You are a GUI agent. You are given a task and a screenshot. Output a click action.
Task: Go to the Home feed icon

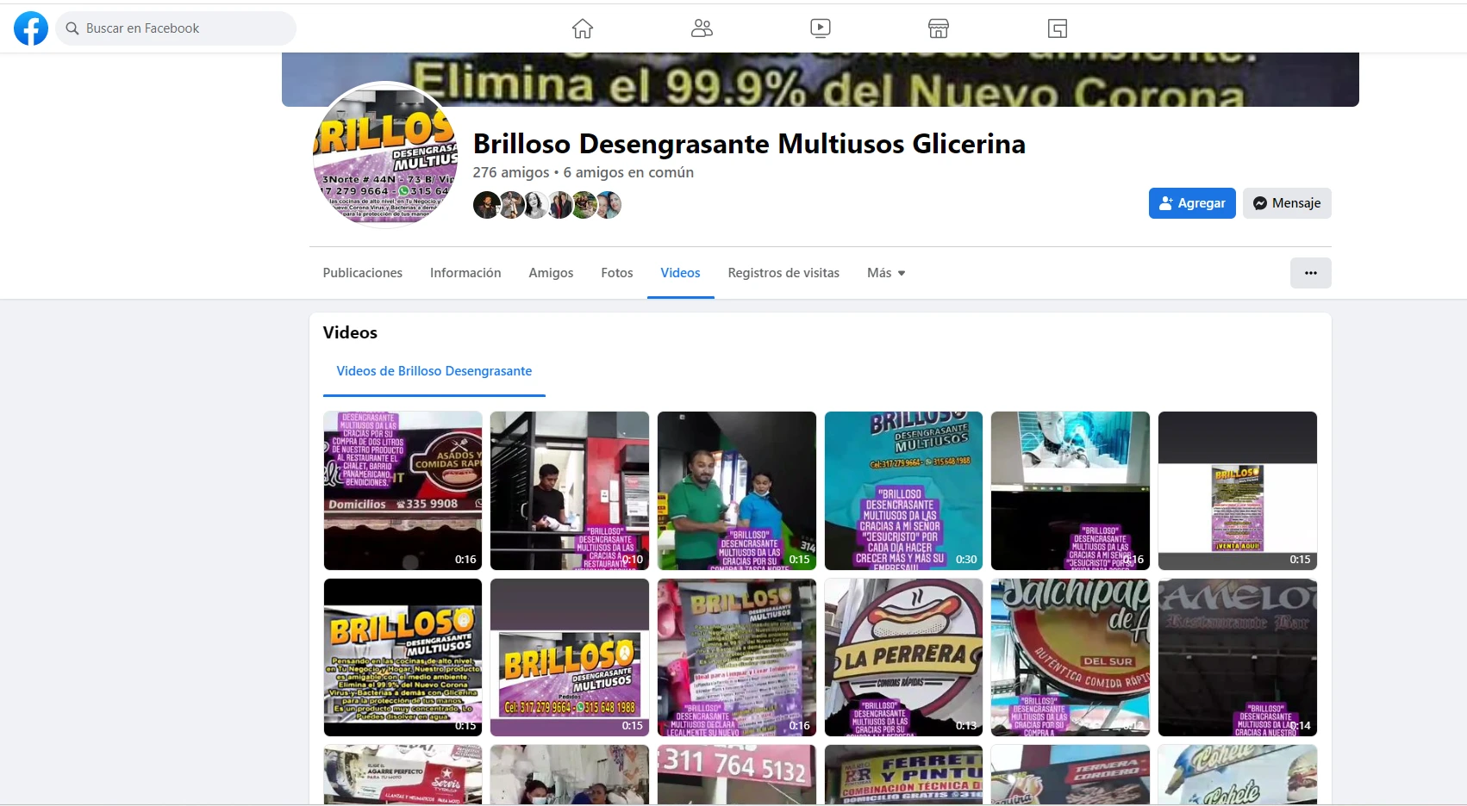(x=583, y=28)
